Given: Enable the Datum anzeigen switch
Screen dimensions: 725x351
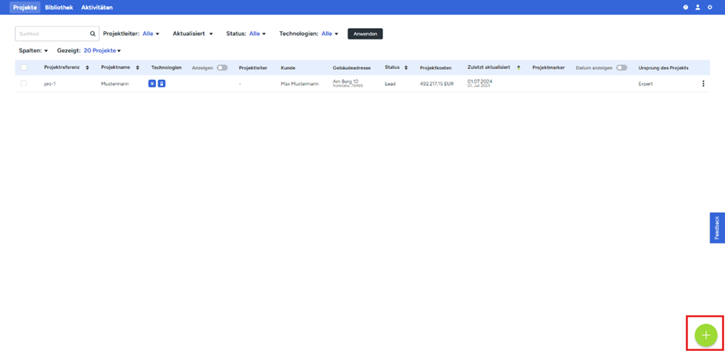Looking at the screenshot, I should (622, 67).
